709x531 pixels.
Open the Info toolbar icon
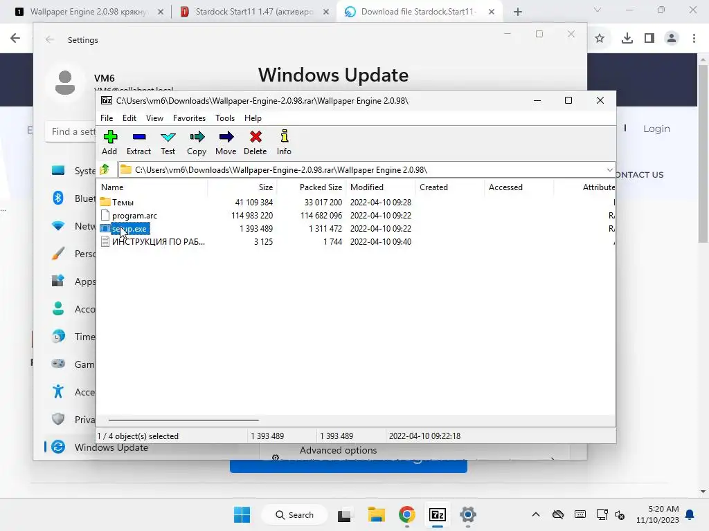click(284, 136)
